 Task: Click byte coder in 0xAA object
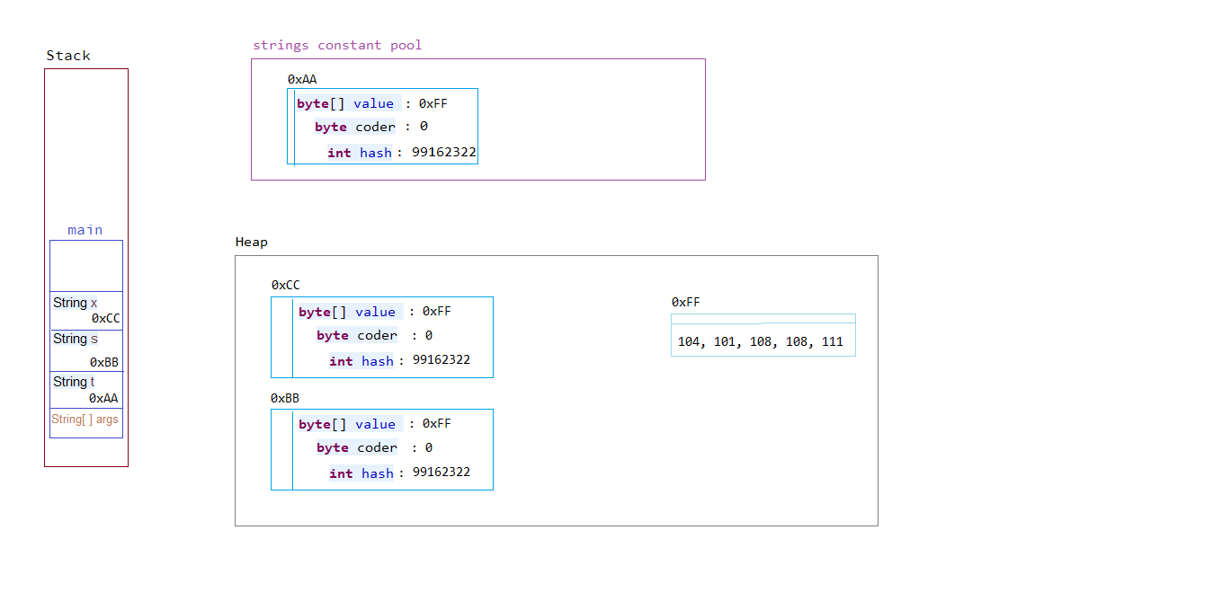355,127
